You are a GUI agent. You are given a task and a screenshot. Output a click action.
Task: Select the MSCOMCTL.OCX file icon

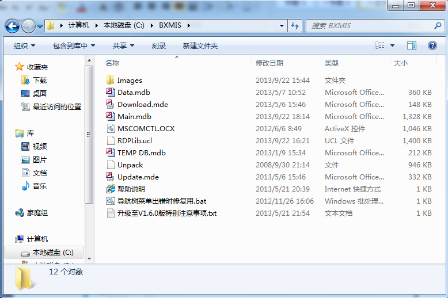(111, 128)
